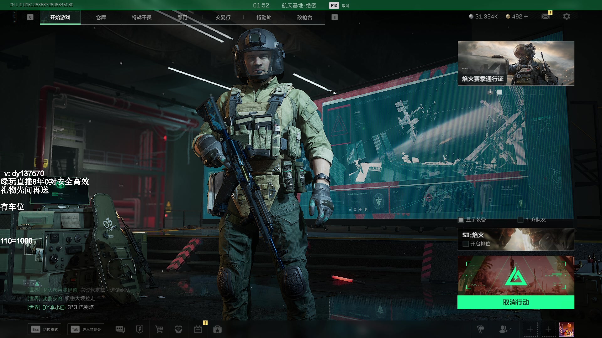Viewport: 602px width, 338px height.
Task: Open the mail inbox envelope
Action: click(546, 16)
